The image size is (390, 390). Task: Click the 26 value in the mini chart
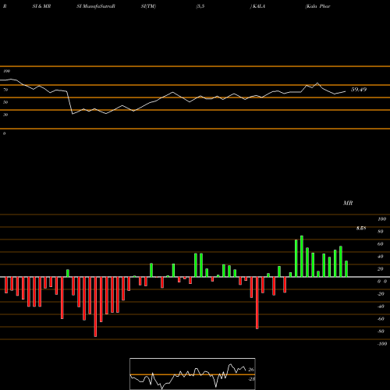(251, 370)
